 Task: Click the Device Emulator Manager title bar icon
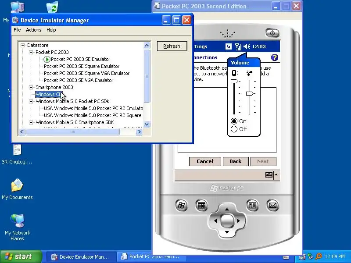tap(15, 20)
